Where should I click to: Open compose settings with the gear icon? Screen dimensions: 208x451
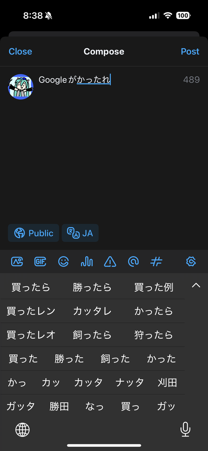pyautogui.click(x=191, y=261)
